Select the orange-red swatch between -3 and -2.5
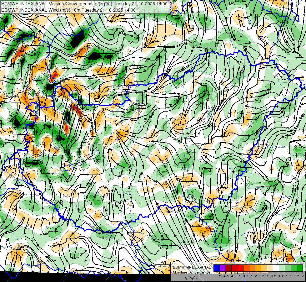 (246, 268)
